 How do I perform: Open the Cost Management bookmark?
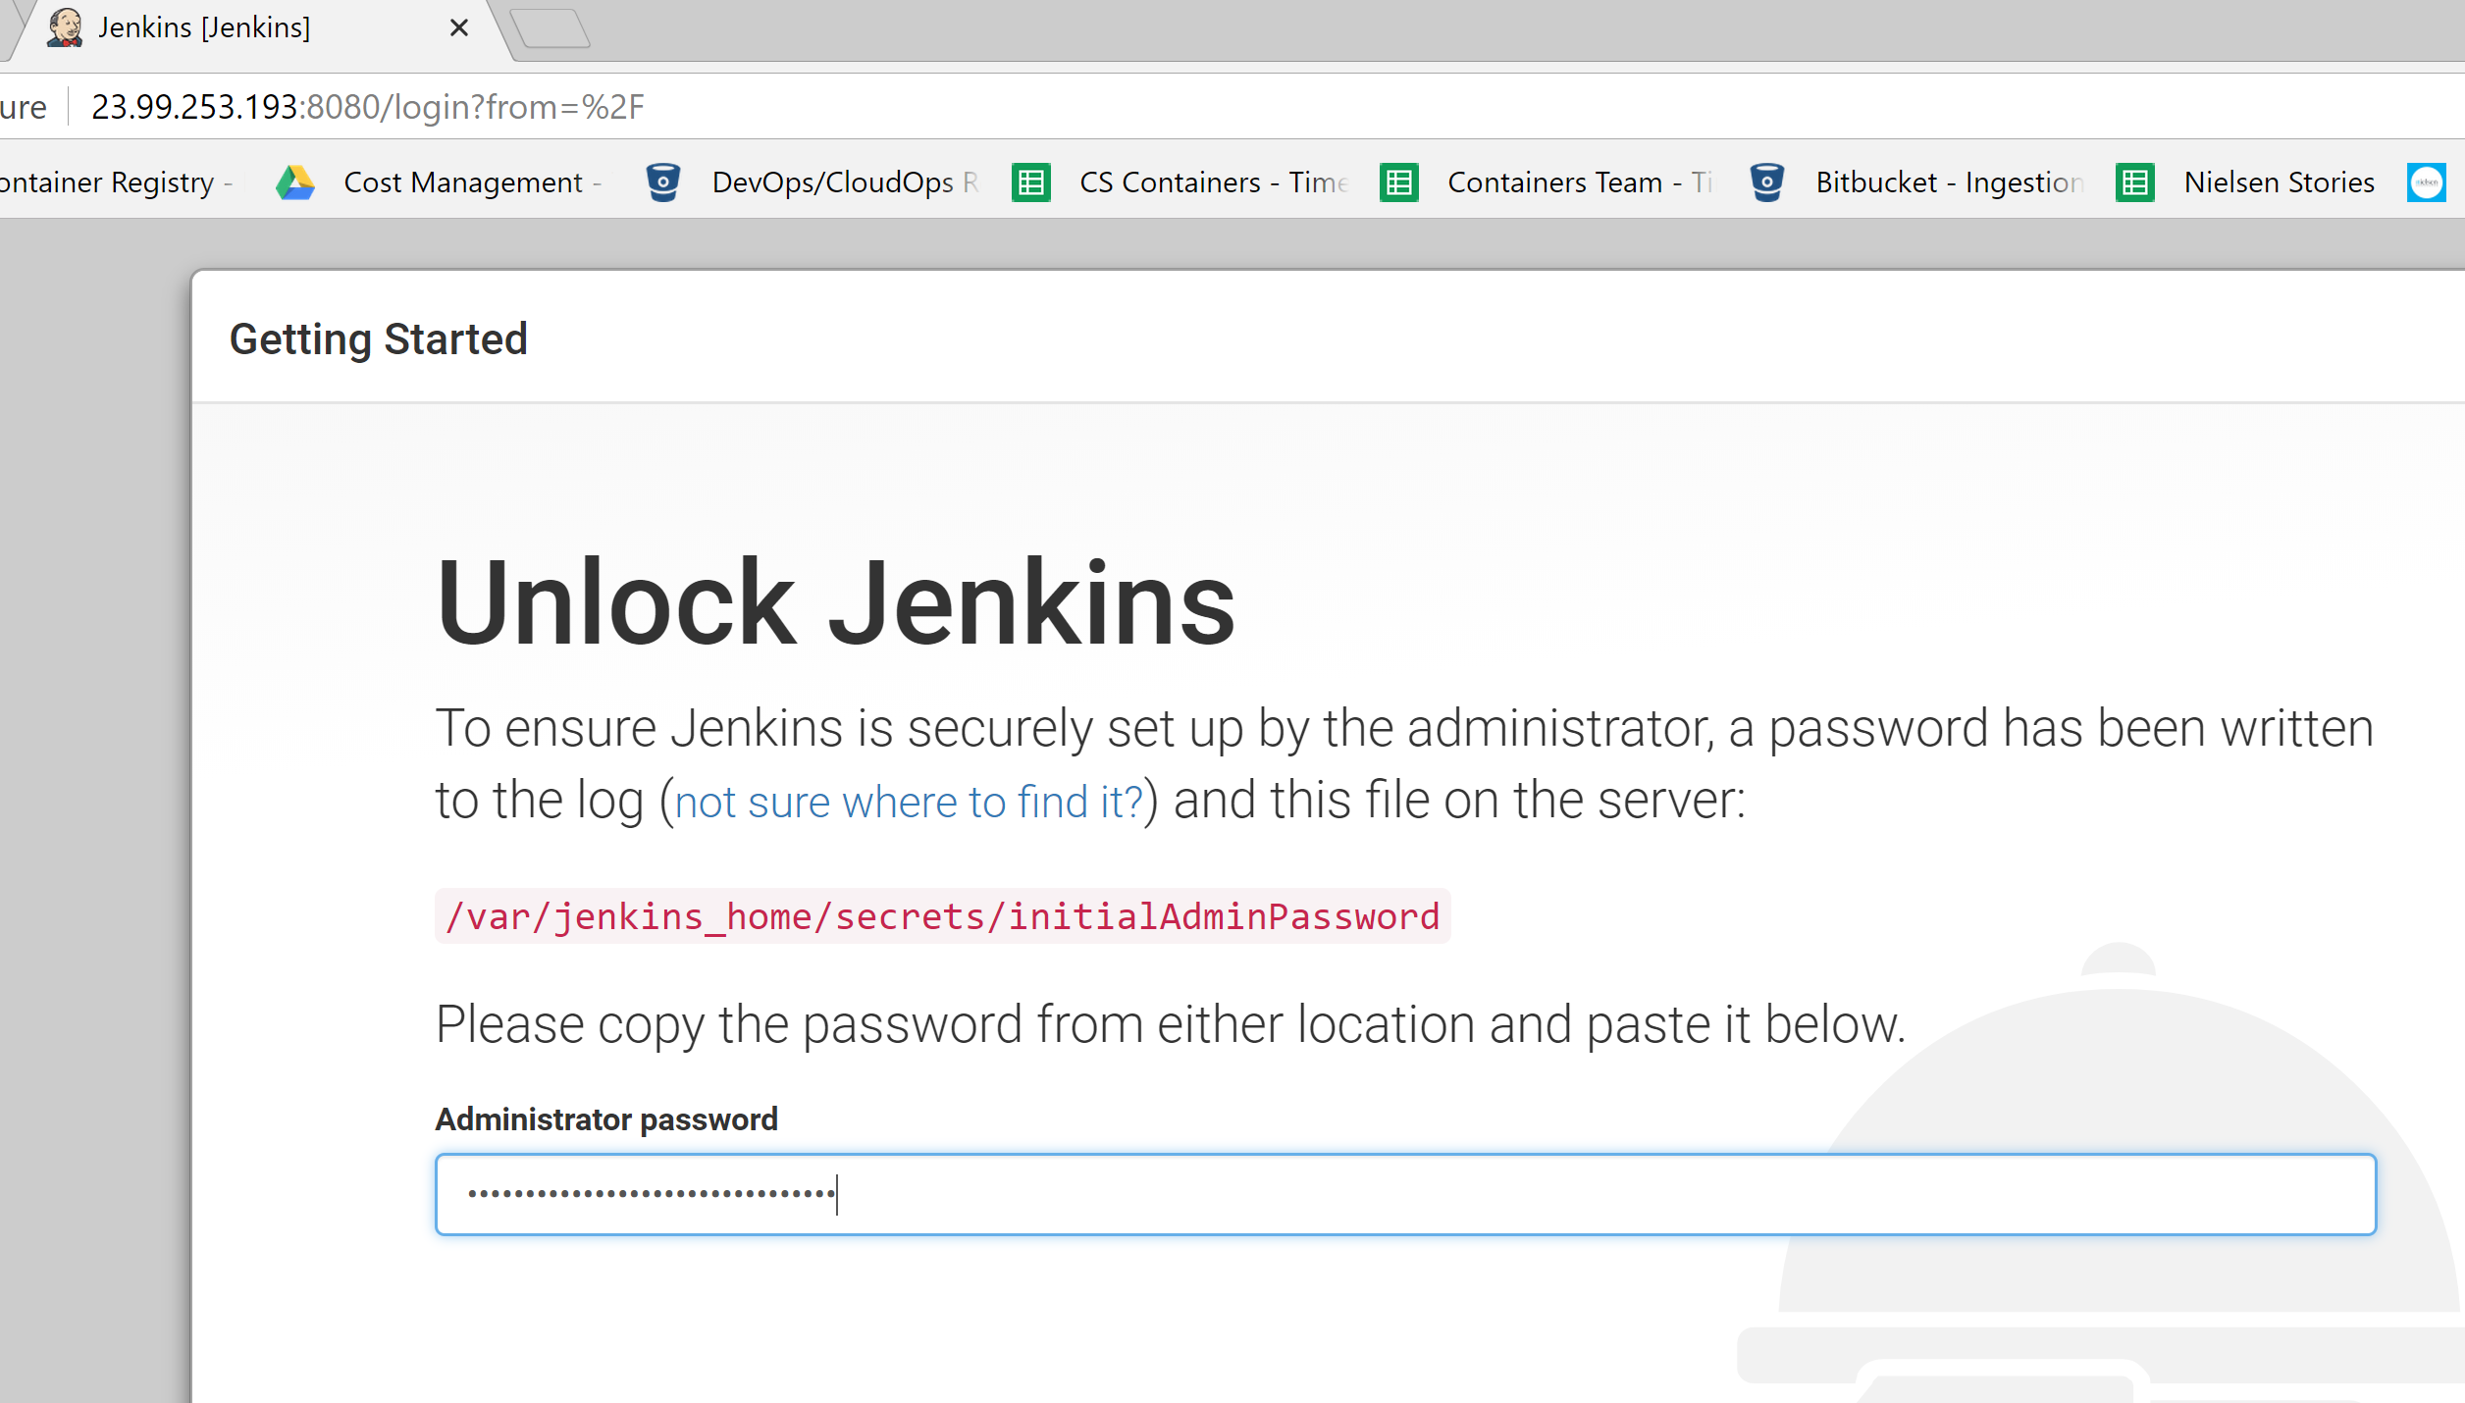coord(463,182)
